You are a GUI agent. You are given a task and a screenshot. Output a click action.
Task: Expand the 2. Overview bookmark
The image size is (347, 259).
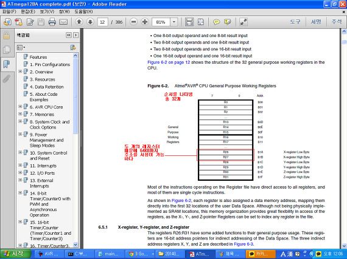(x=20, y=72)
